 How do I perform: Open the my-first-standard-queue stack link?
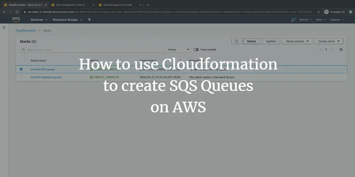tap(46, 77)
